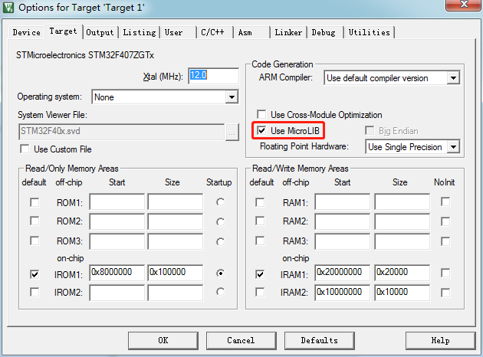The height and width of the screenshot is (357, 483).
Task: Click the System Viewer File browse button
Action: [x=232, y=133]
